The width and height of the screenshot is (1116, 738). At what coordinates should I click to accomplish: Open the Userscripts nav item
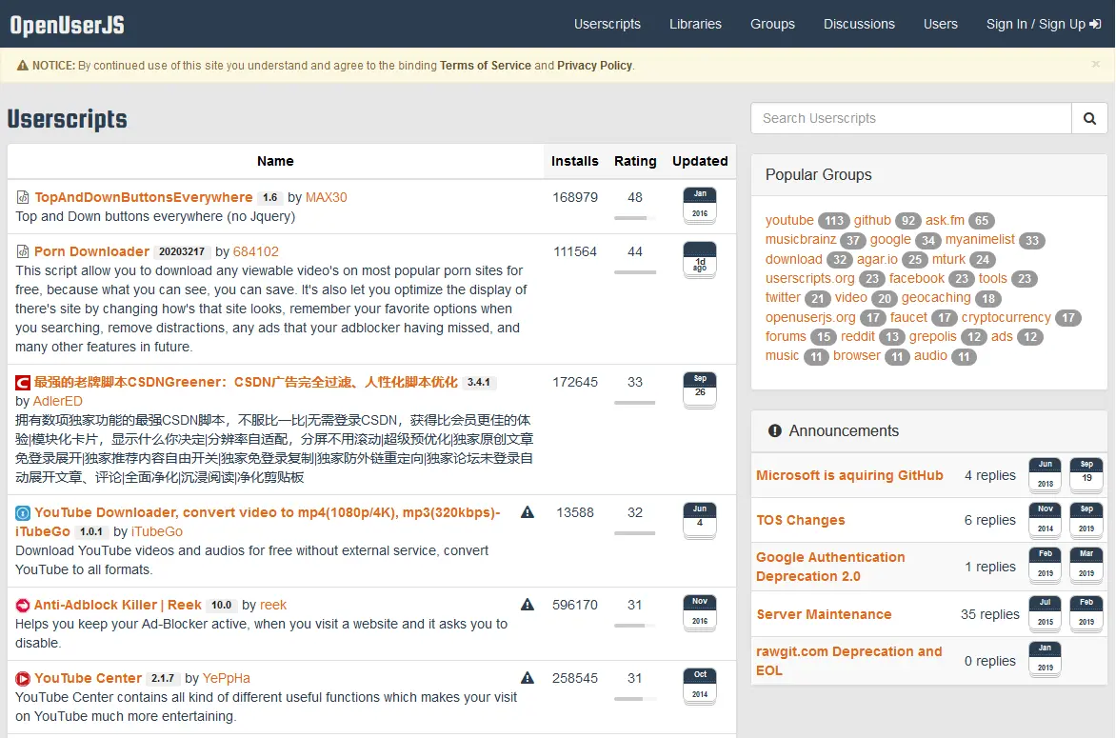[x=608, y=24]
